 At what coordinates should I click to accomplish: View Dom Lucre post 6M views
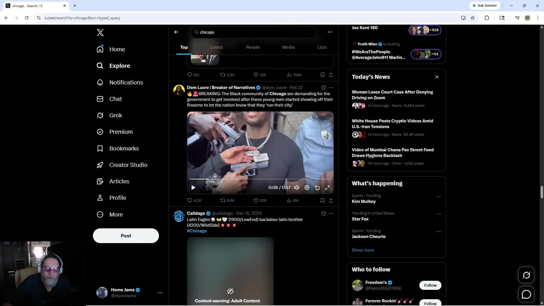click(292, 201)
